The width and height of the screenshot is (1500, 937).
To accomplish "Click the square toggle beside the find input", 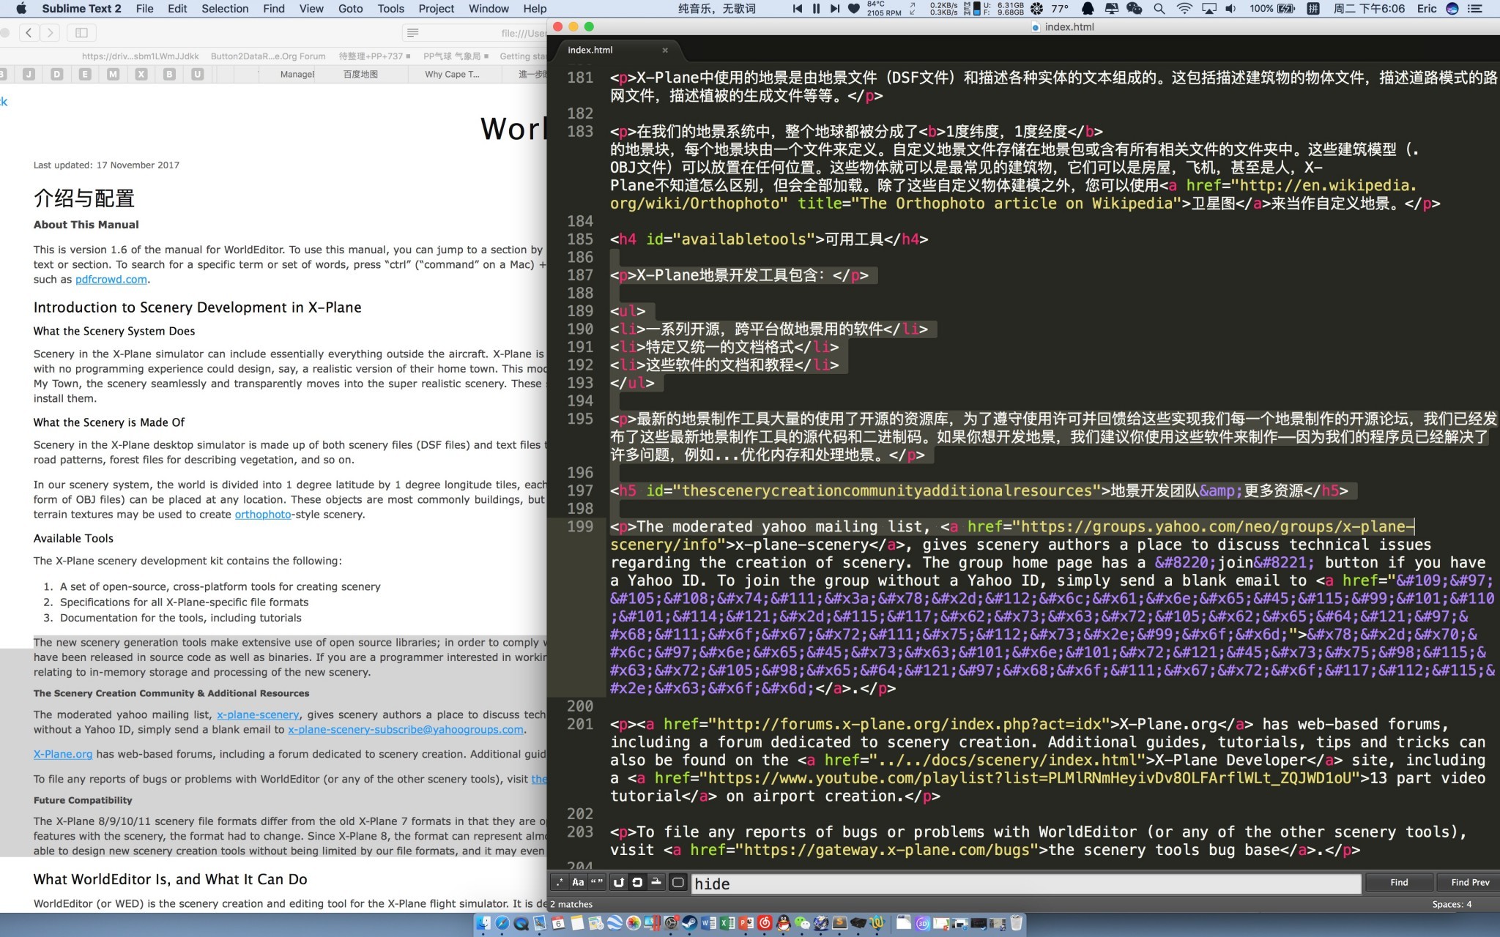I will pyautogui.click(x=678, y=882).
